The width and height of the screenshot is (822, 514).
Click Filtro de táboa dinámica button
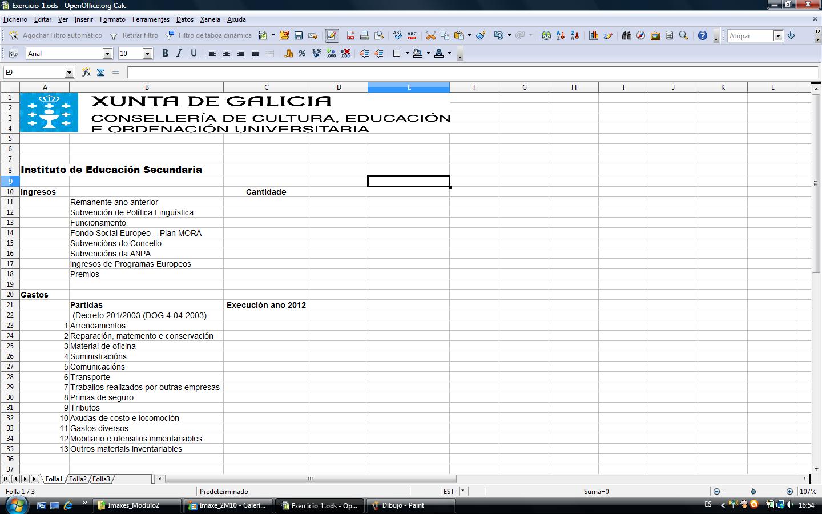tap(209, 35)
